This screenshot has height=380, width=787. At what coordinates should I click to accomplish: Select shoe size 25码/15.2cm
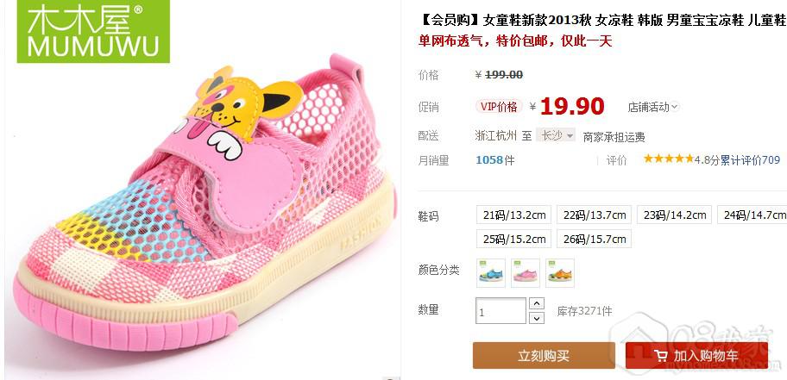[514, 240]
